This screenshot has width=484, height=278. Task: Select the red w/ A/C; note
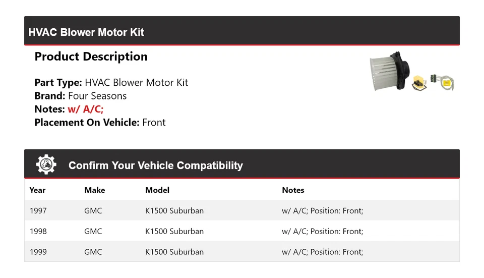pyautogui.click(x=85, y=109)
